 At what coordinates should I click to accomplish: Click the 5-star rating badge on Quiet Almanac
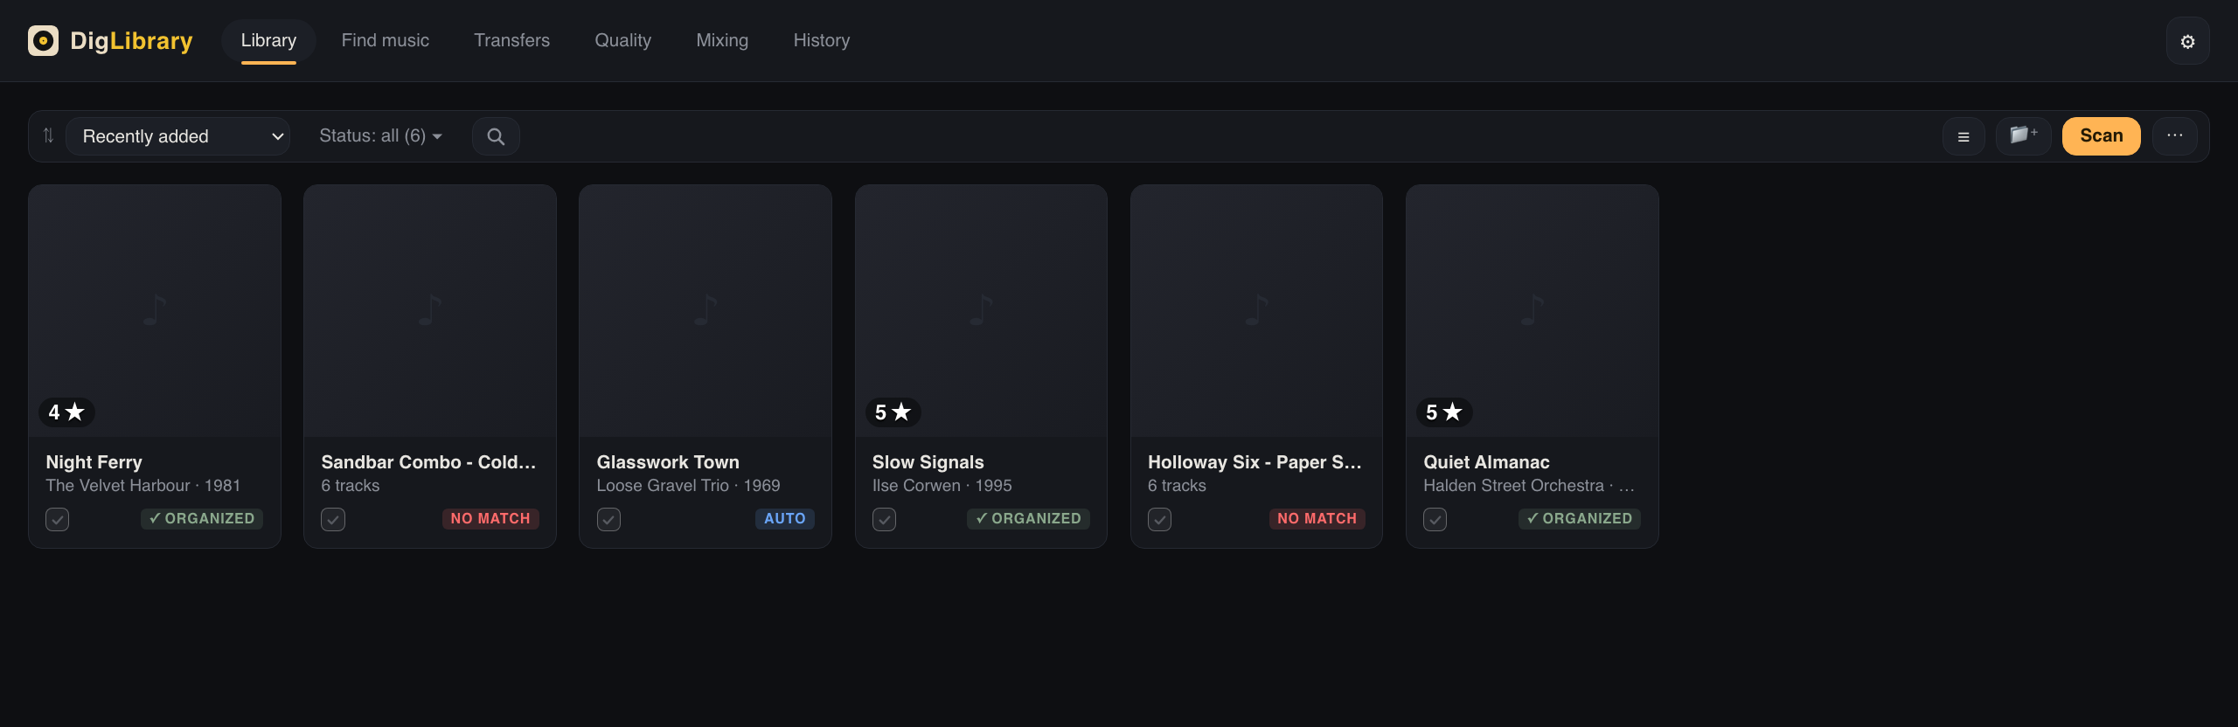pos(1444,412)
